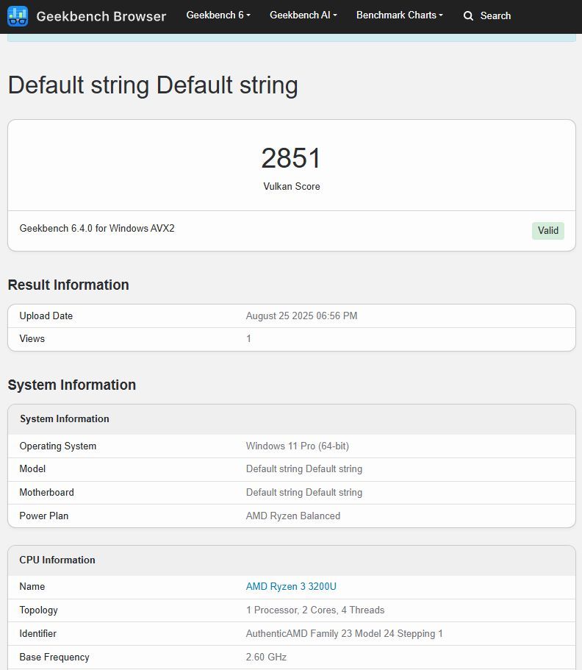Click the Upload Date value August 25 2025

(301, 316)
